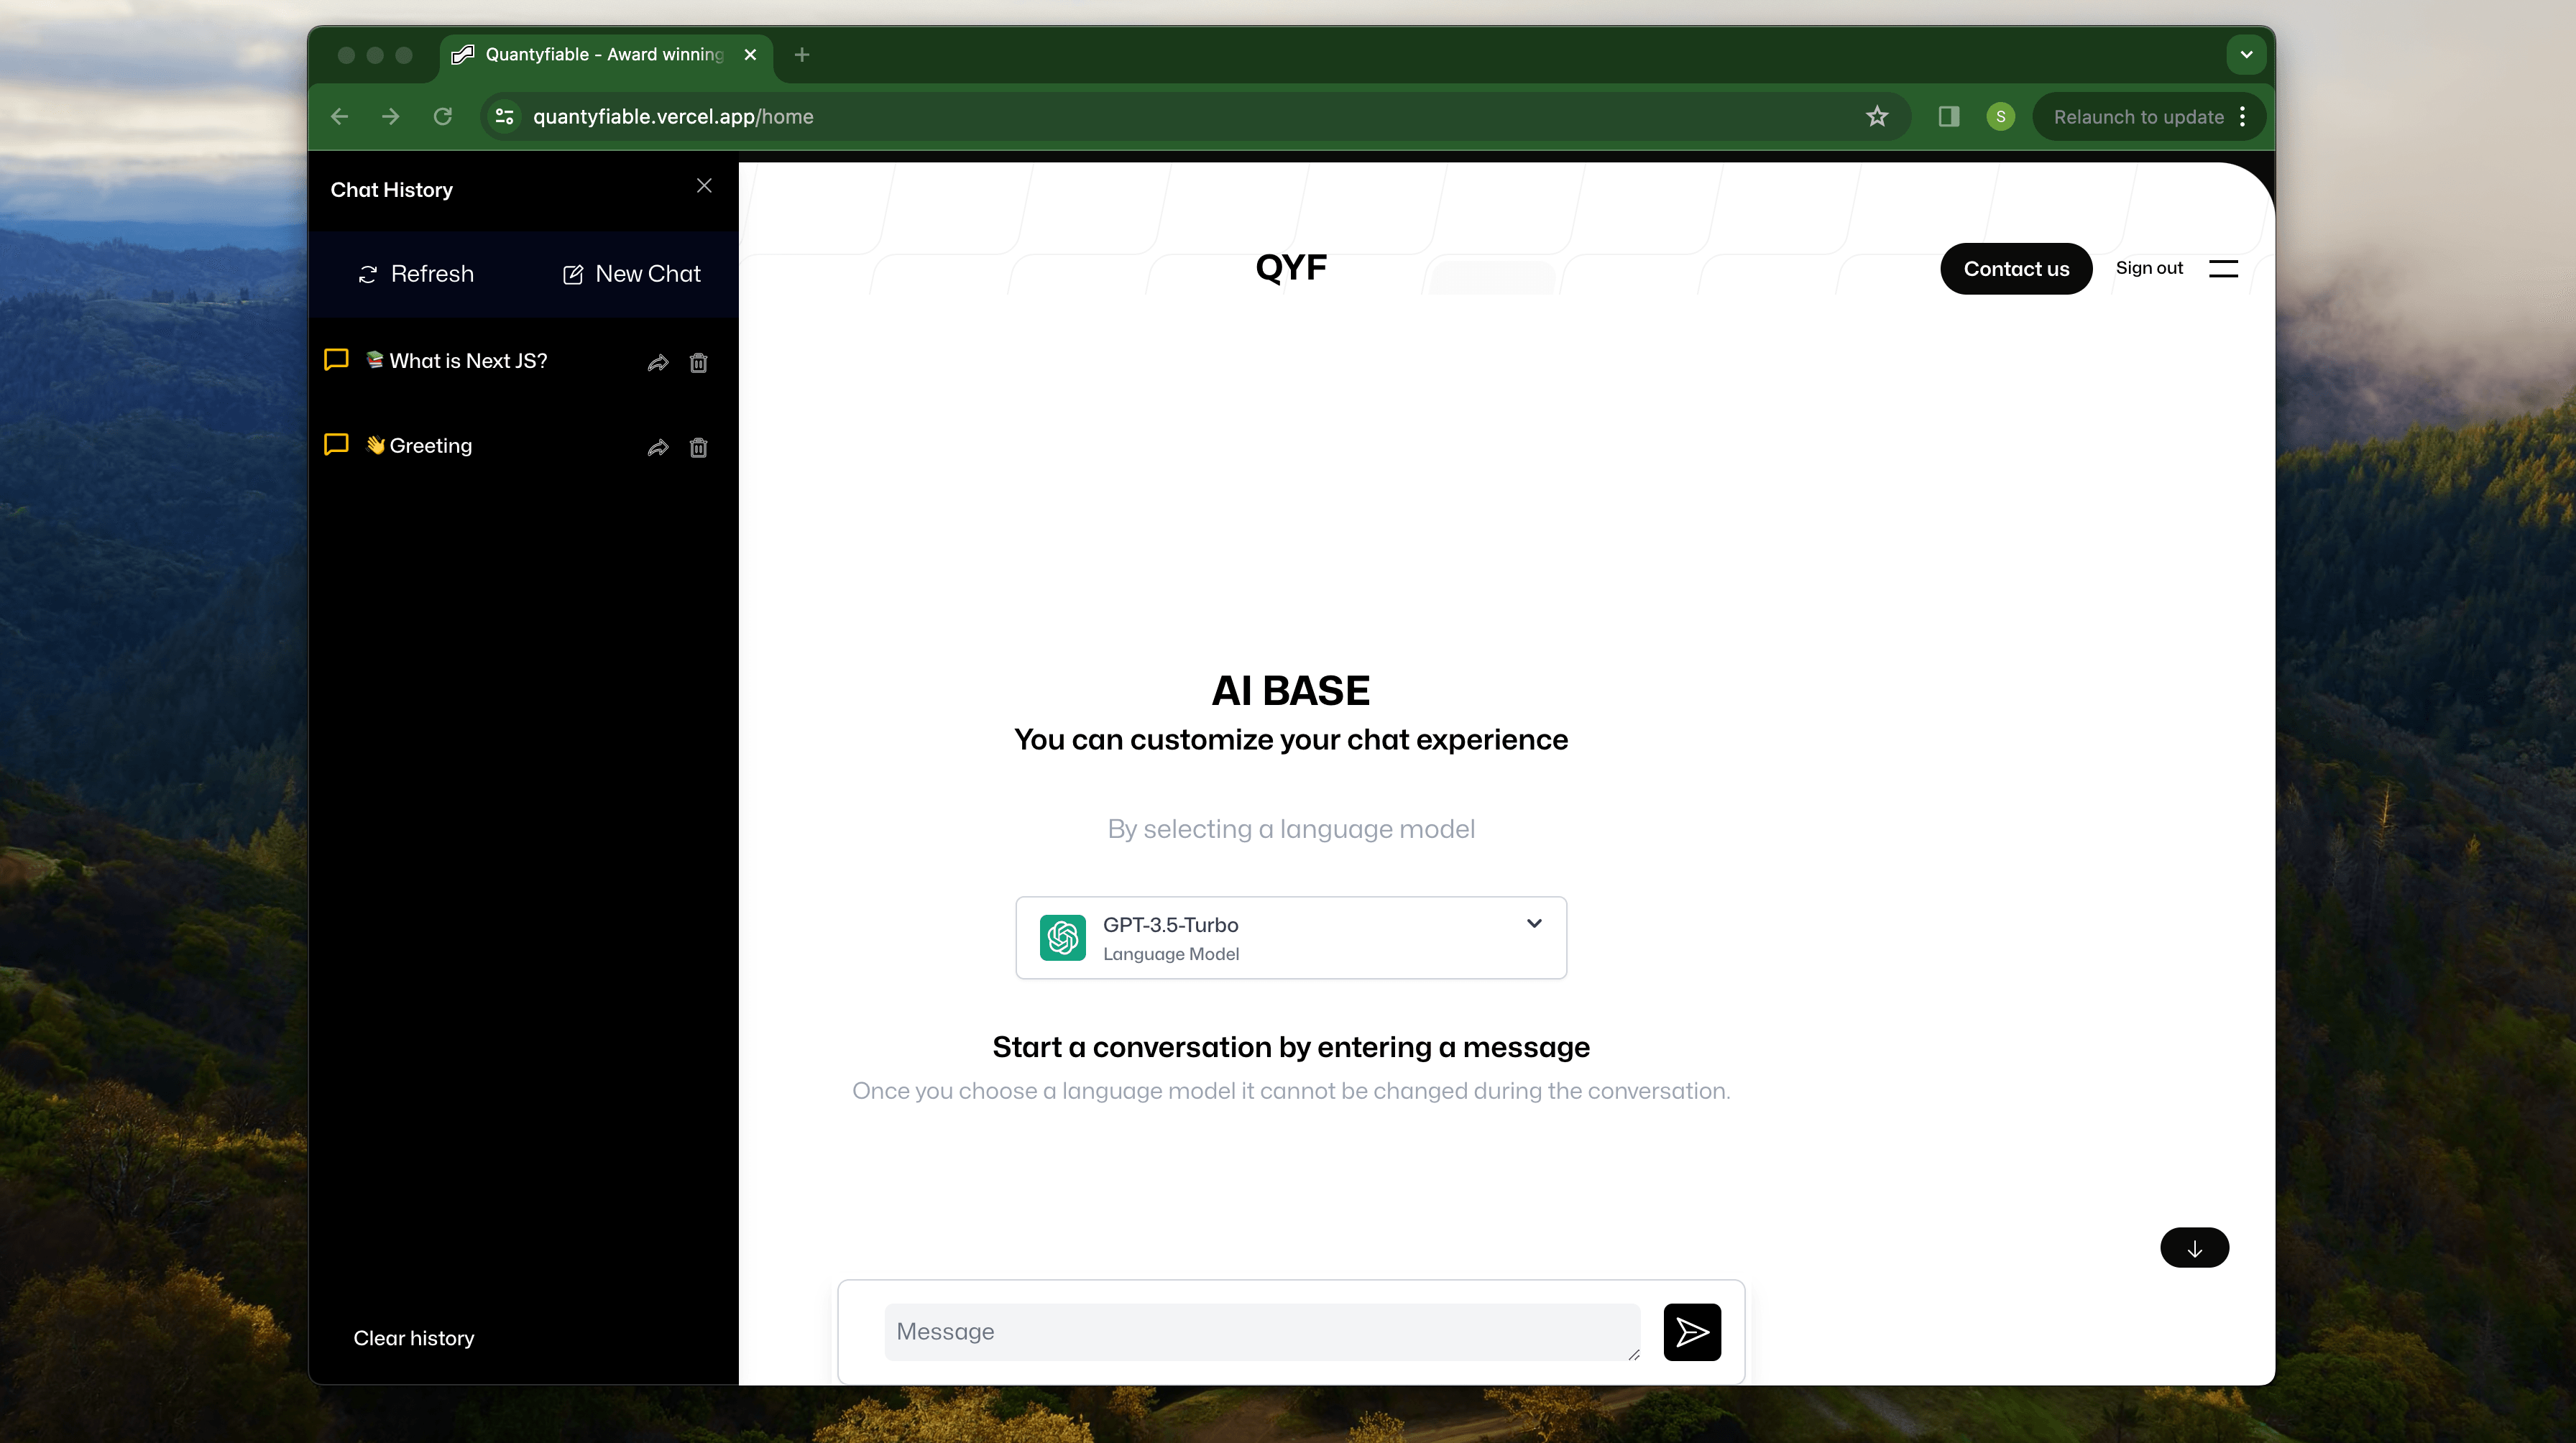Sign out of the account
2576x1443 pixels.
[x=2149, y=268]
